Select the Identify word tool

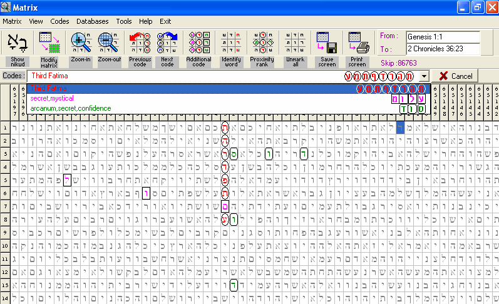click(x=230, y=43)
